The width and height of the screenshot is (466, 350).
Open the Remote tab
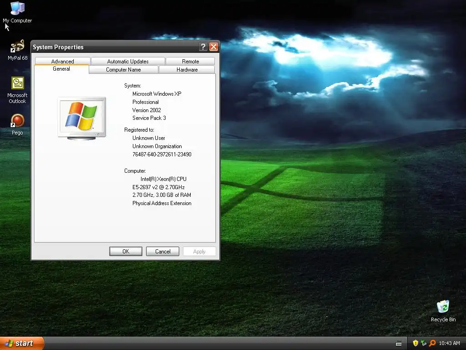(191, 62)
